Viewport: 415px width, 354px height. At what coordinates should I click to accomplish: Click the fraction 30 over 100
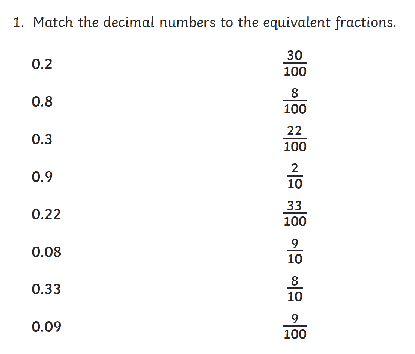(x=295, y=64)
